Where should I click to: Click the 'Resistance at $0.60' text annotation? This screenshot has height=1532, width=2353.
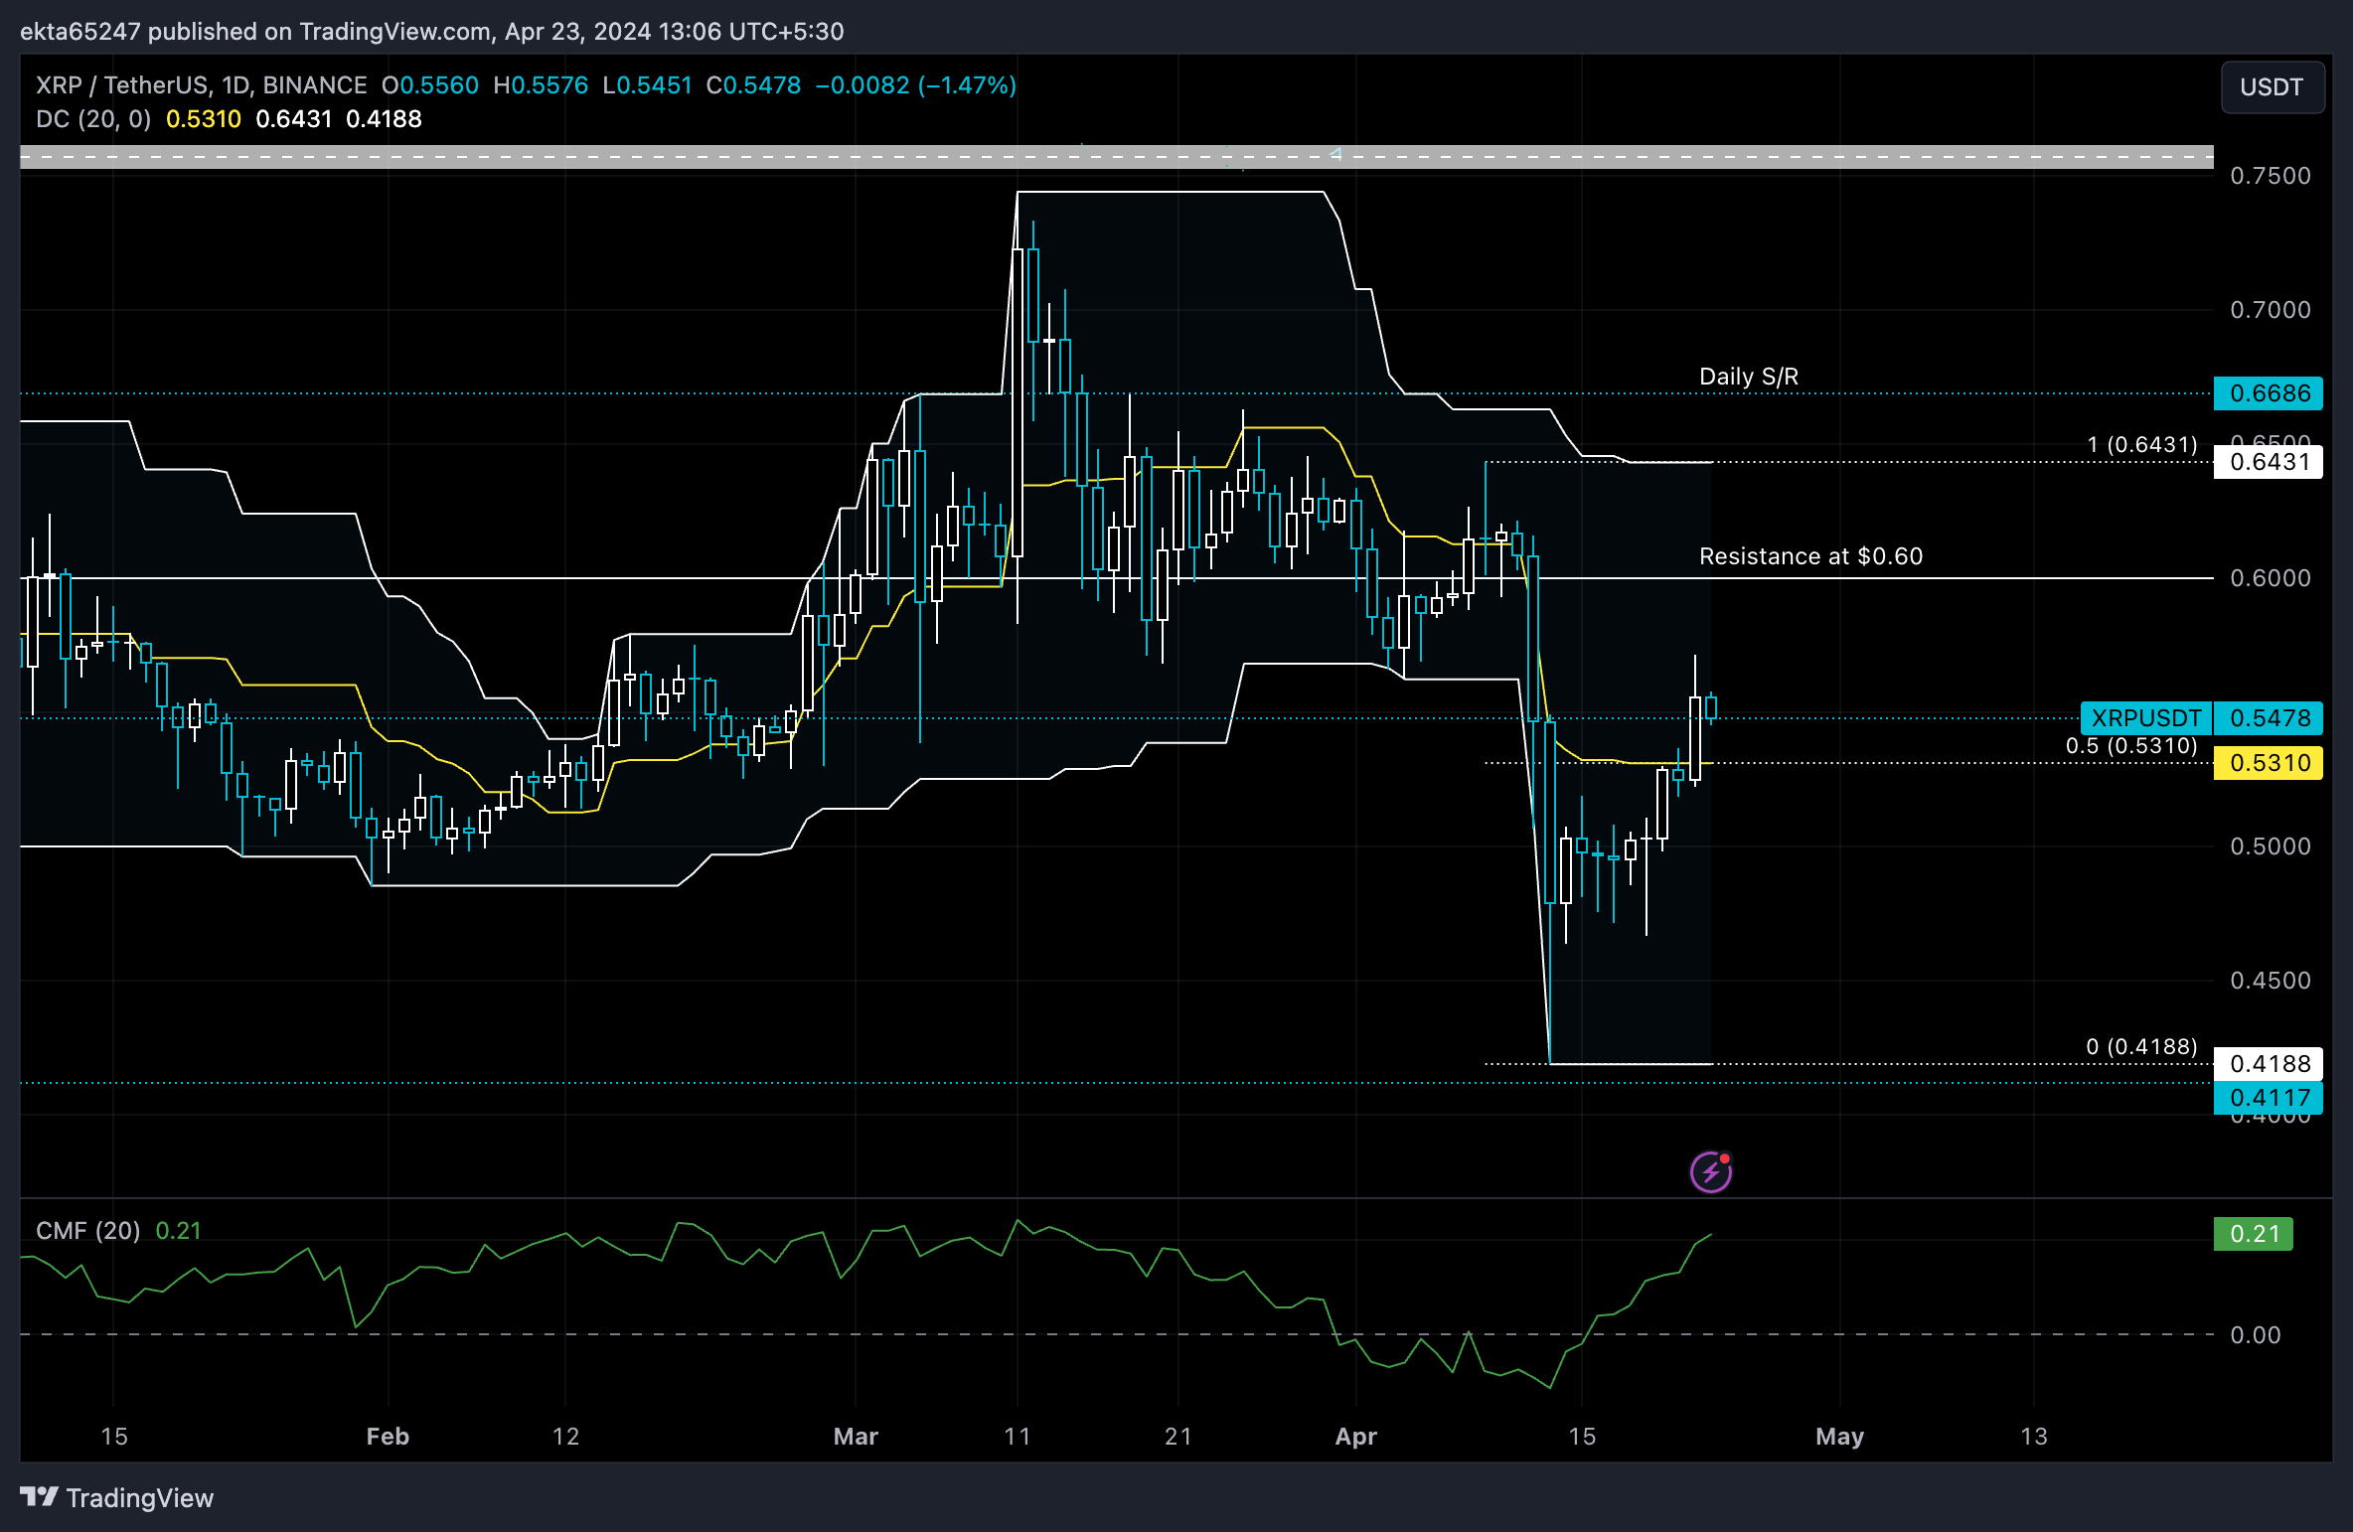click(x=1810, y=556)
